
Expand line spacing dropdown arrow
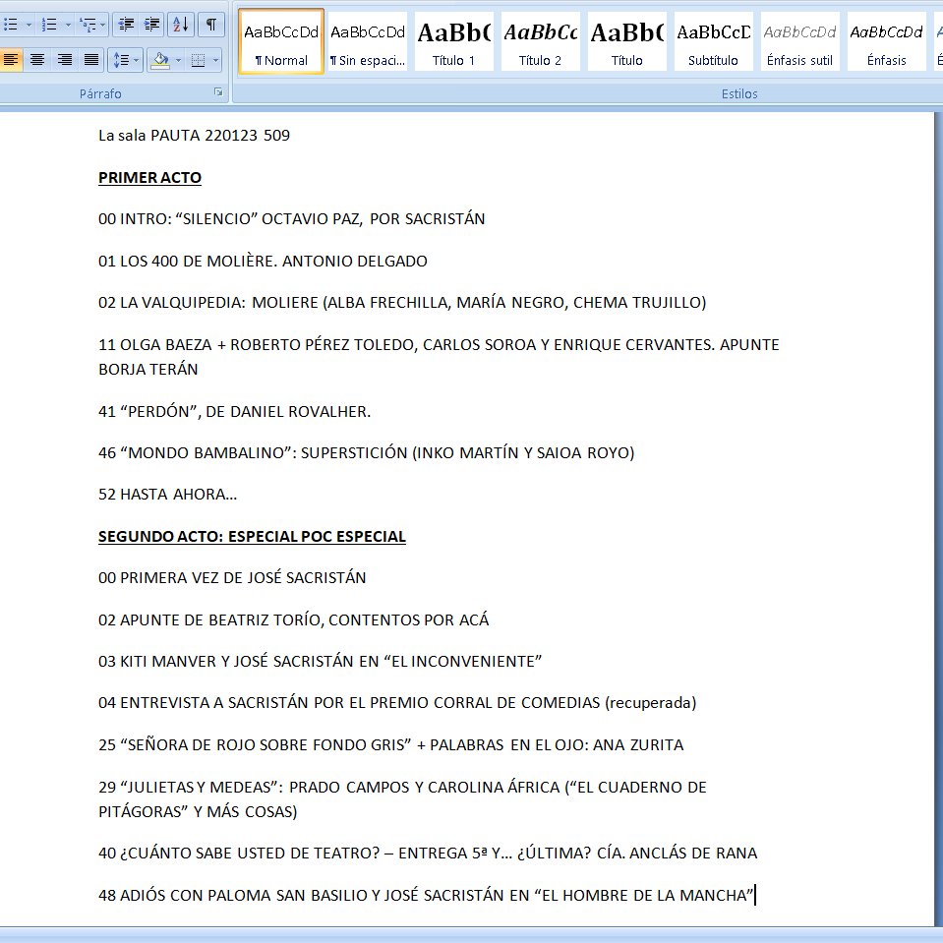pos(137,60)
